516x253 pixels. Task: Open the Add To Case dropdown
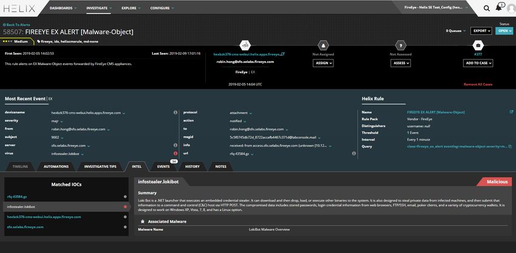click(478, 63)
